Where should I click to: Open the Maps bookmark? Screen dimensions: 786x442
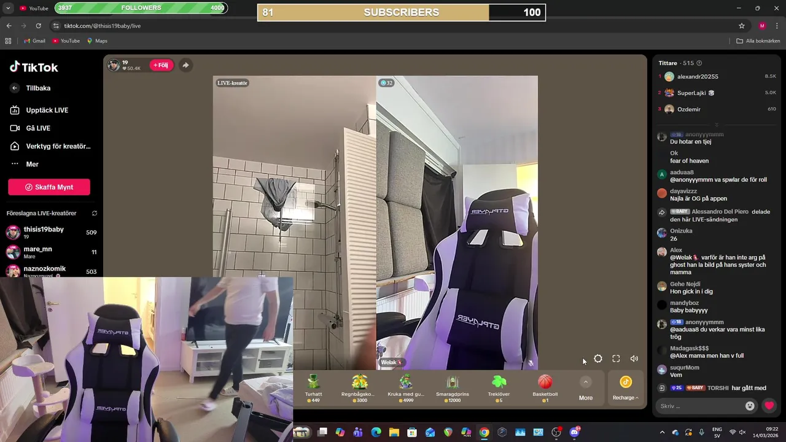(x=97, y=41)
